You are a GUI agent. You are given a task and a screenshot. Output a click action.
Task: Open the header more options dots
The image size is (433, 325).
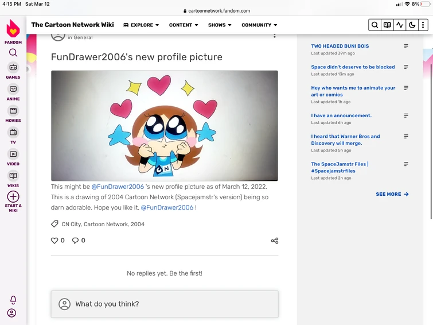(423, 25)
